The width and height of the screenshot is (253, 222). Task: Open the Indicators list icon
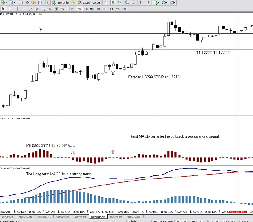click(155, 2)
